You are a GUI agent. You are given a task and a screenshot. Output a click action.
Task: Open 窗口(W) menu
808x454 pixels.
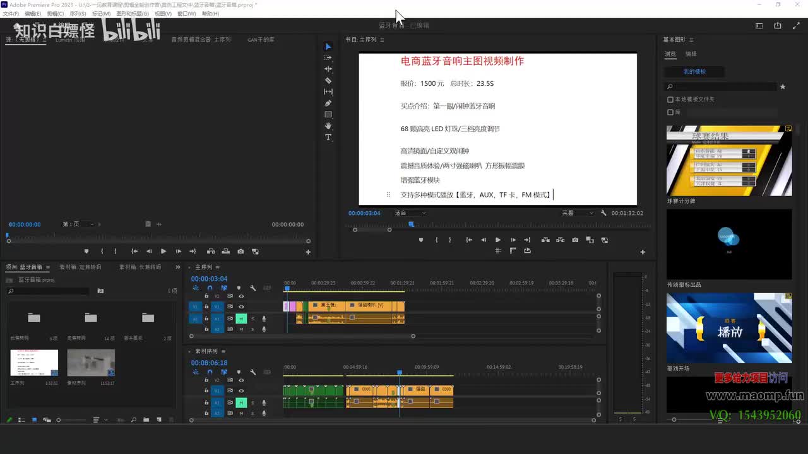(186, 13)
